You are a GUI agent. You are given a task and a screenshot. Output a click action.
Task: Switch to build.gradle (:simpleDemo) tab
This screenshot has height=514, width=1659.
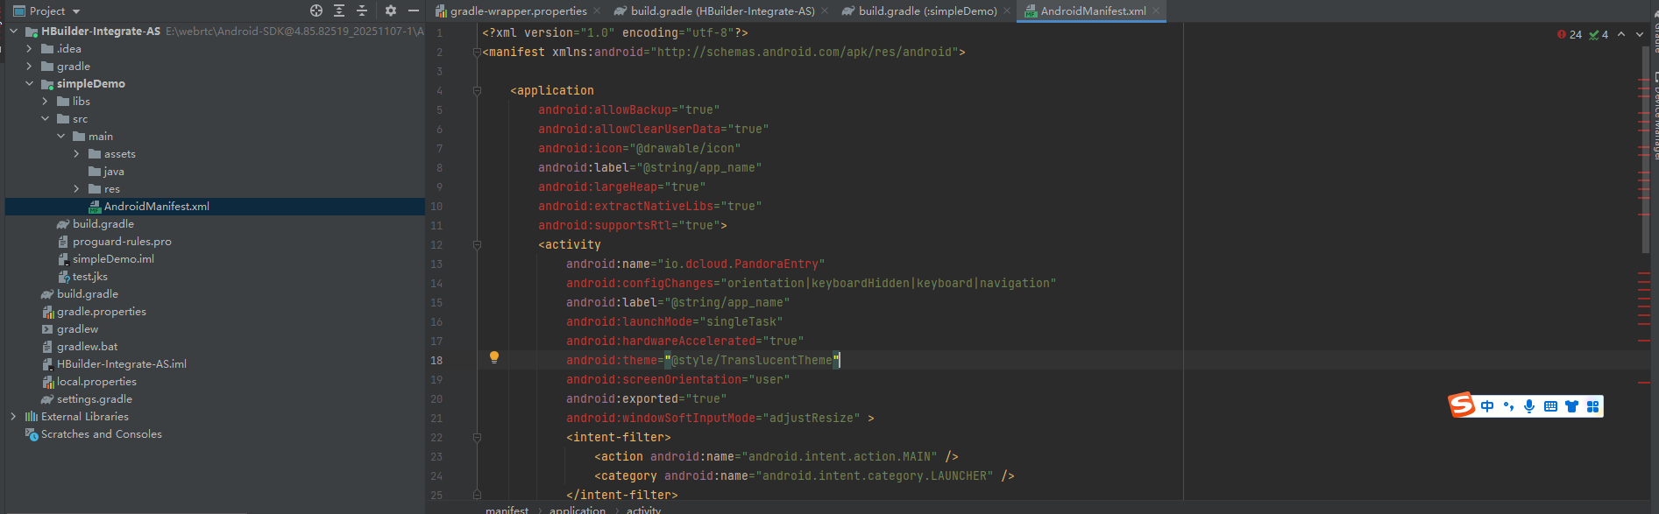927,11
